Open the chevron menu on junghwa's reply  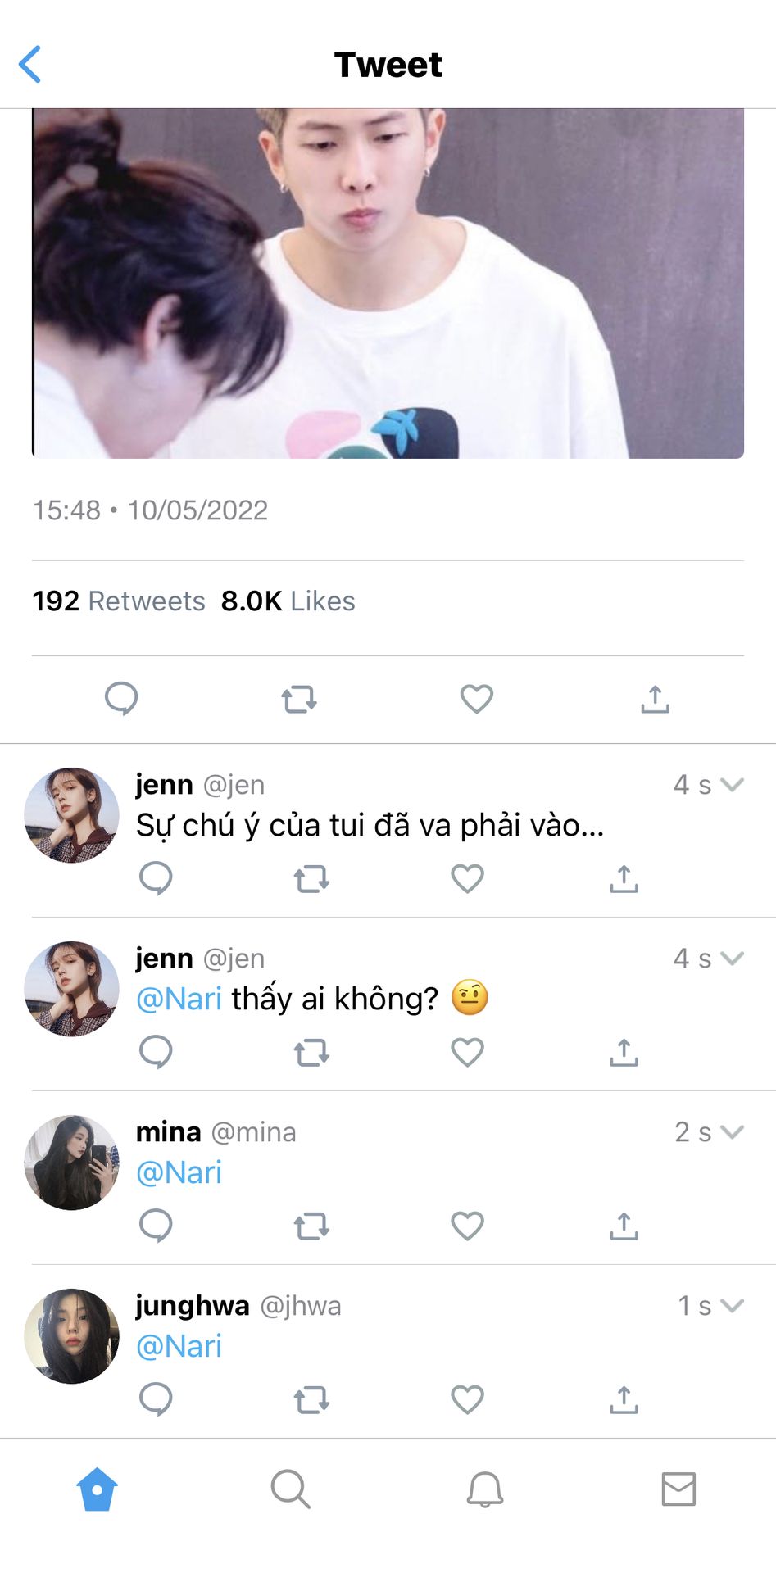733,1306
